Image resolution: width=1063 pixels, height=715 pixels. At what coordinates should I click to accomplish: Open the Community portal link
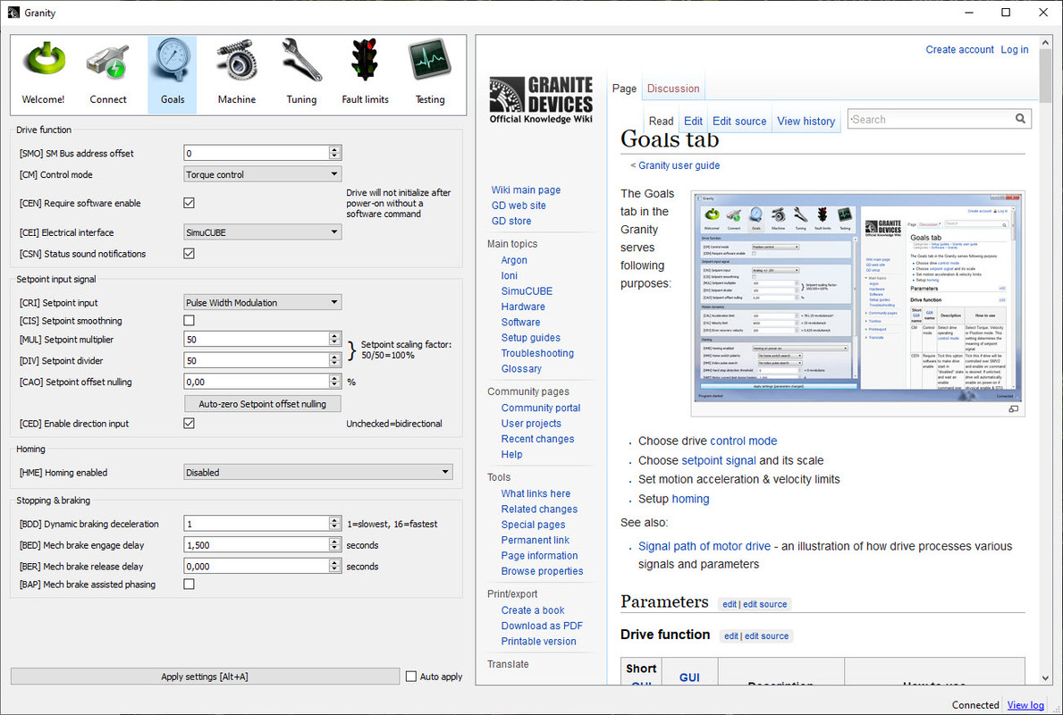point(540,408)
